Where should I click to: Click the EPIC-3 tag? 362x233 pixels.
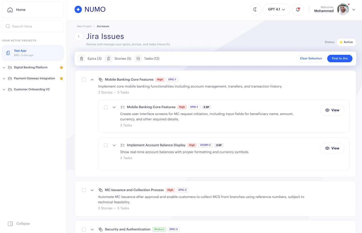pyautogui.click(x=174, y=230)
